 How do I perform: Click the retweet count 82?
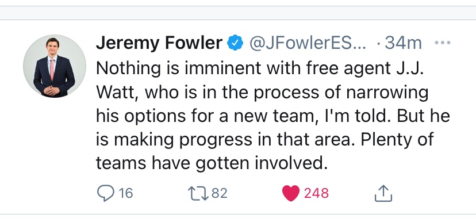coord(219,193)
